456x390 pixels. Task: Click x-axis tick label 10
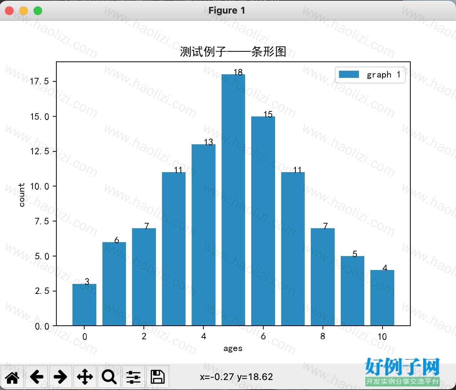pyautogui.click(x=382, y=336)
